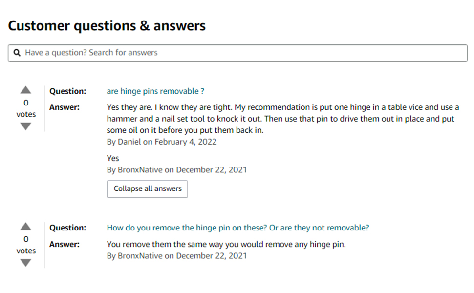Click the BronxNative byline under the 'Yes' answer
474x293 pixels.
(x=177, y=170)
